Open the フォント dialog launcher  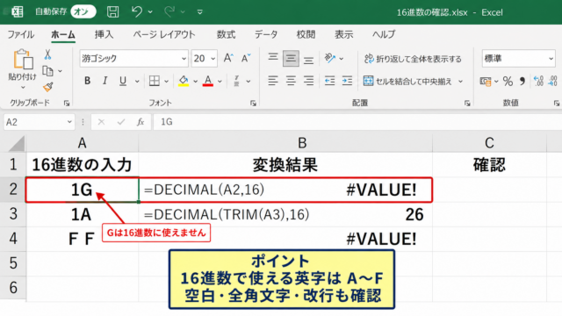[253, 104]
